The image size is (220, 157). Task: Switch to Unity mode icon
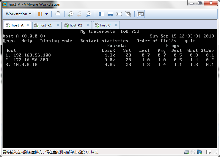128,14
